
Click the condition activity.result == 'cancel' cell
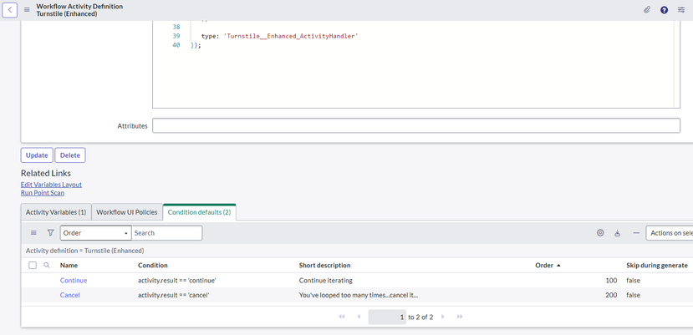click(x=173, y=295)
